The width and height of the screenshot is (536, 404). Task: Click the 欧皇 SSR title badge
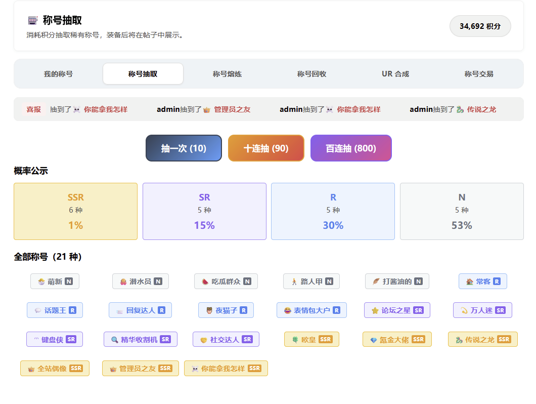[312, 339]
